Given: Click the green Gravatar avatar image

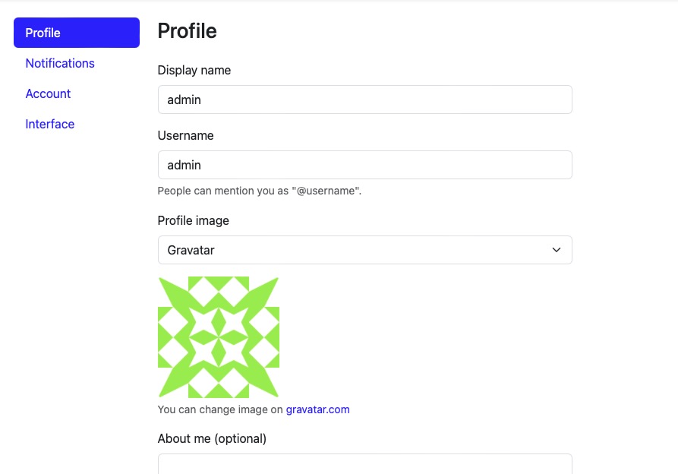Looking at the screenshot, I should click(x=218, y=337).
